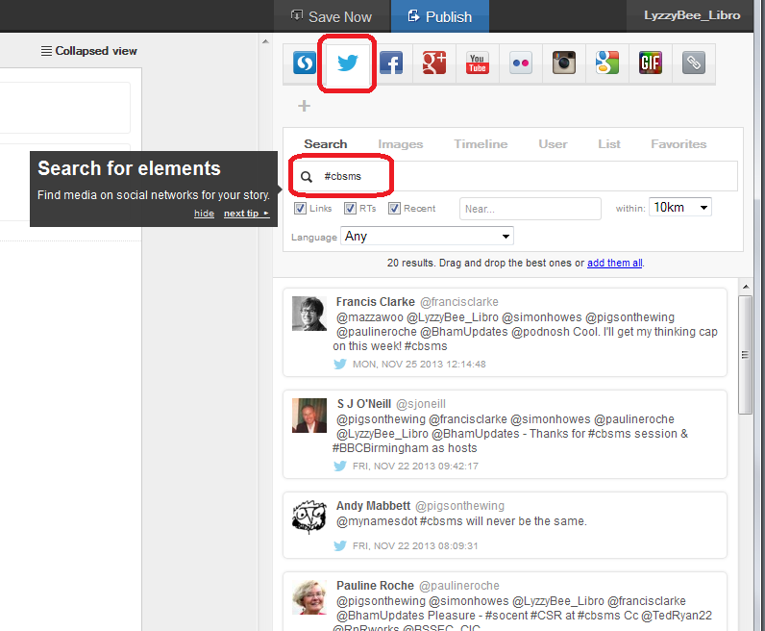Choose the Instagram source icon

point(563,63)
